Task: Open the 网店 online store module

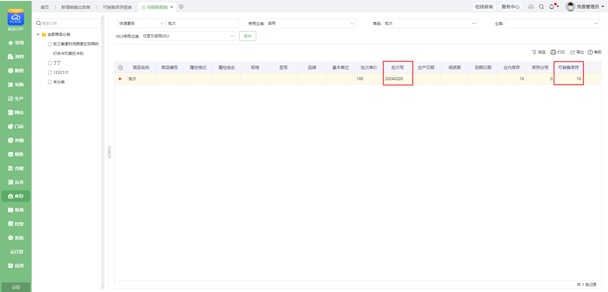Action: [x=16, y=112]
